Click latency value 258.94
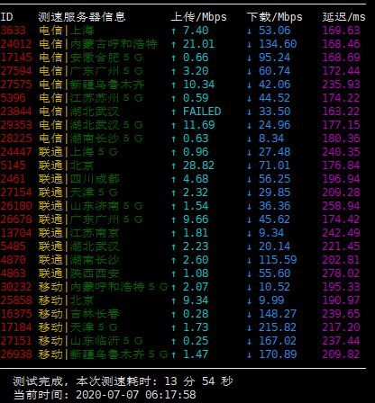This screenshot has width=375, height=403. coord(341,206)
